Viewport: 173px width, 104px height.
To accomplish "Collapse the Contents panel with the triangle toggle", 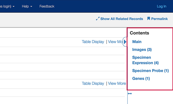I will (x=125, y=42).
